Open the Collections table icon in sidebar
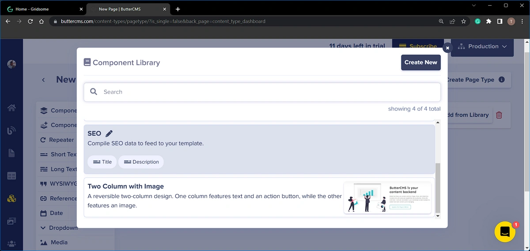This screenshot has height=251, width=530. tap(12, 176)
